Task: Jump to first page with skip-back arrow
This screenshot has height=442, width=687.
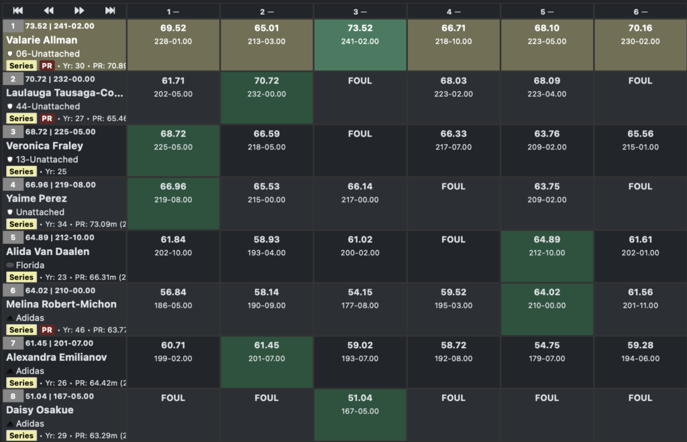Action: [x=18, y=10]
